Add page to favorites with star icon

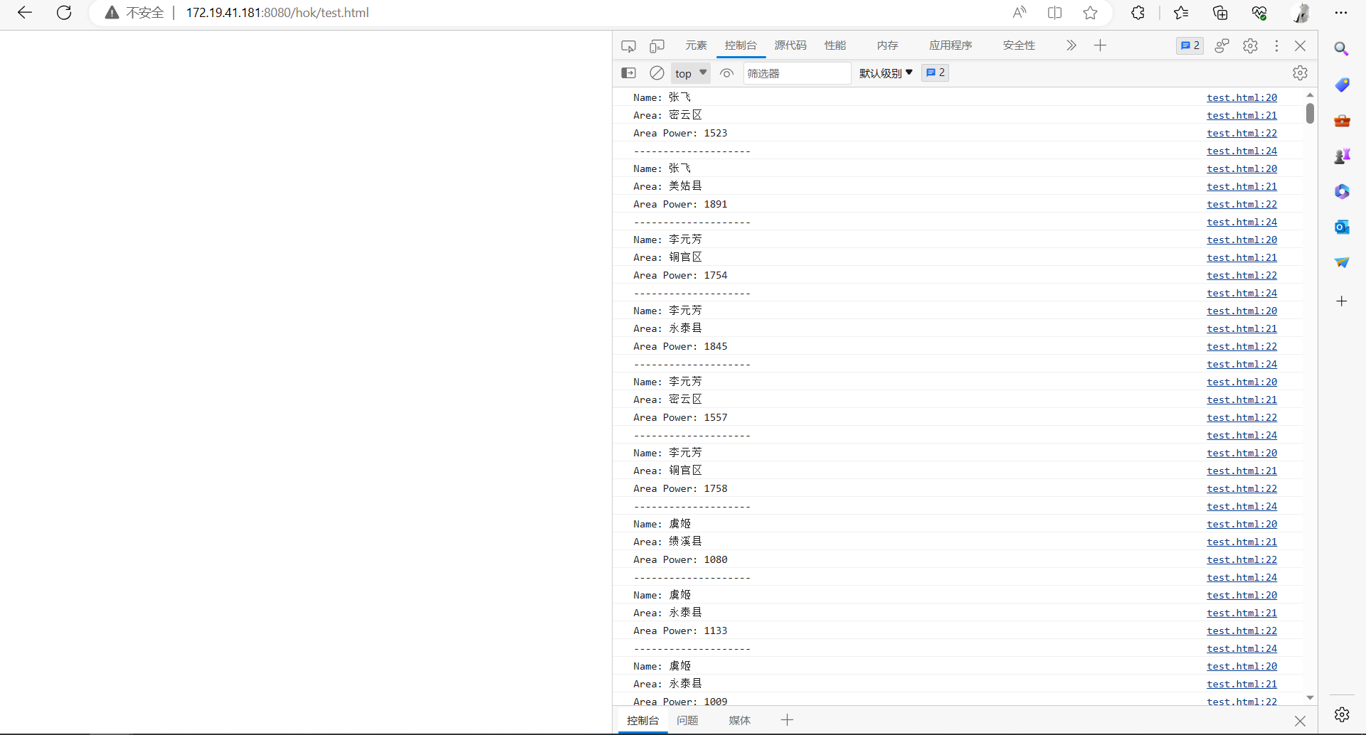pyautogui.click(x=1090, y=13)
